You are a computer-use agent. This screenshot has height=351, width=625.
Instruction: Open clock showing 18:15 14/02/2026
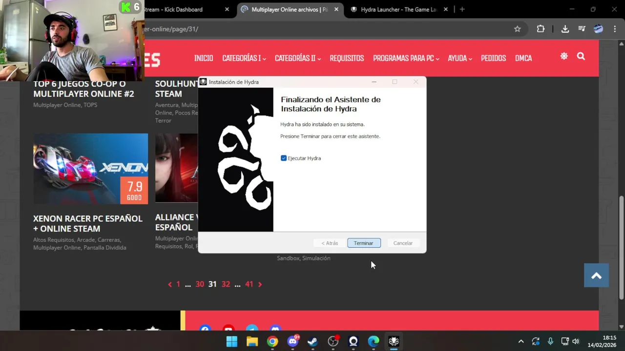pyautogui.click(x=602, y=341)
